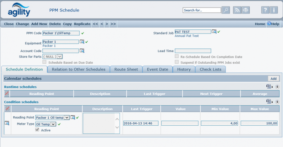
Task: Switch to the Route Sheet tab
Action: pos(126,69)
